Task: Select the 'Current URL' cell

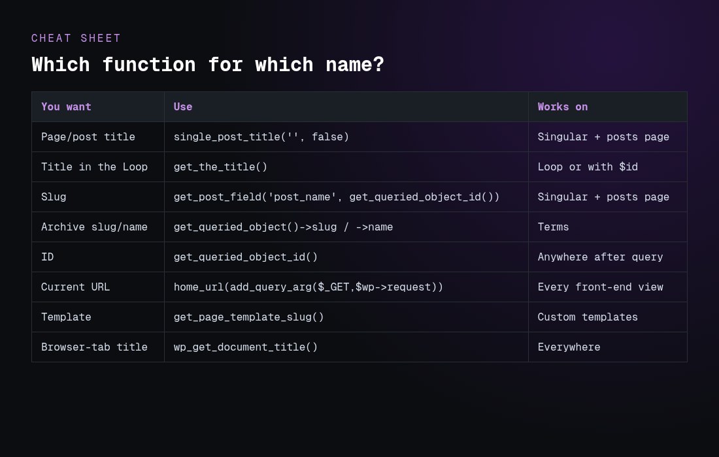Action: 97,287
